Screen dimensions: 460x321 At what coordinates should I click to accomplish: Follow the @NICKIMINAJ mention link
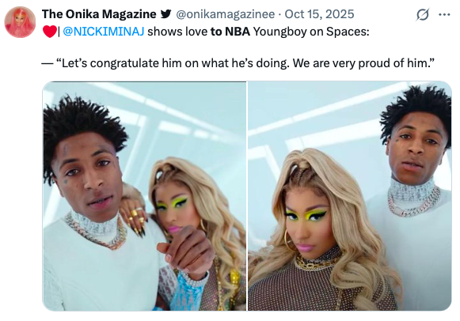click(x=103, y=32)
